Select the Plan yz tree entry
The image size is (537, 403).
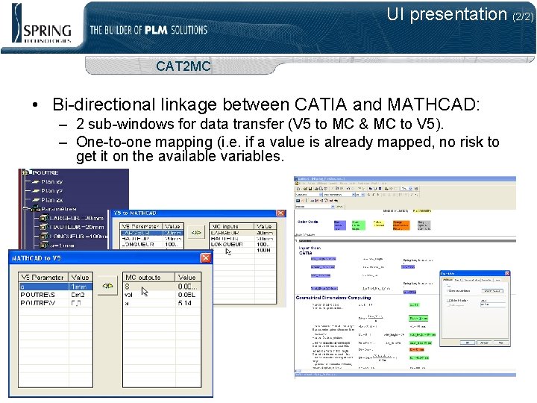tap(51, 190)
